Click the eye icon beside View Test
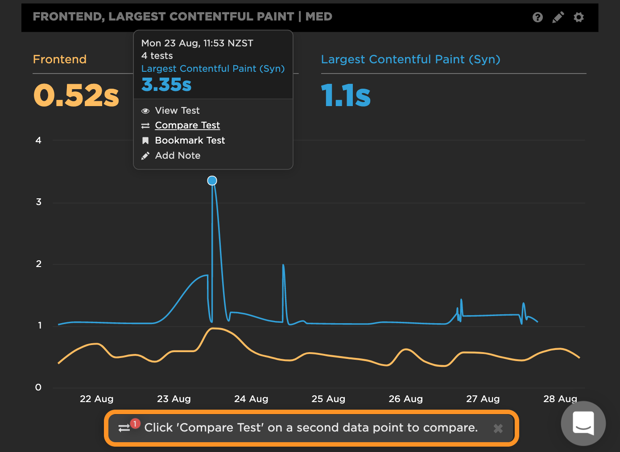620x452 pixels. coord(145,111)
